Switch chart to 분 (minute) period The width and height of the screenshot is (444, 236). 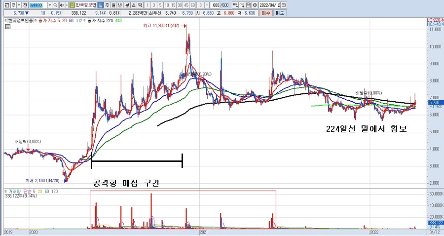coord(127,5)
